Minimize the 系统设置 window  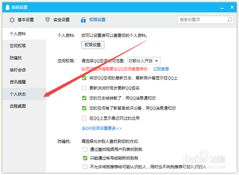click(x=222, y=8)
